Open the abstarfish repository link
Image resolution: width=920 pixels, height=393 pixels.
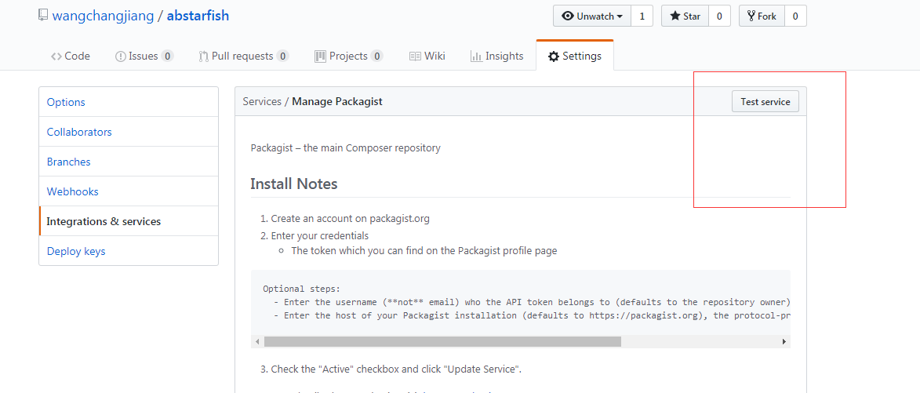click(198, 16)
